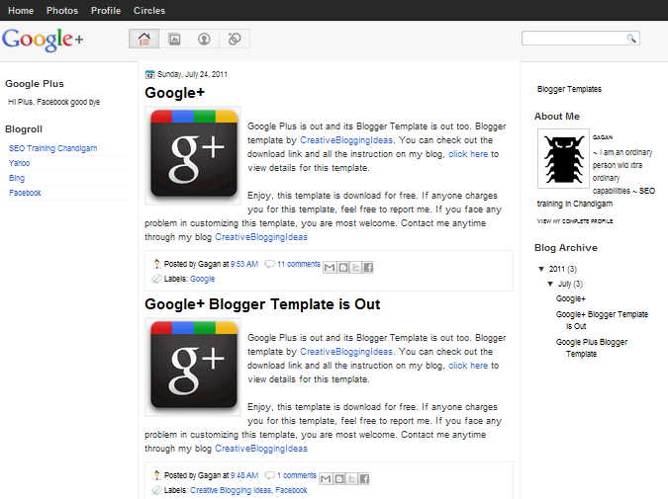Click BlogThis icon on second post
The height and width of the screenshot is (499, 668).
338,478
